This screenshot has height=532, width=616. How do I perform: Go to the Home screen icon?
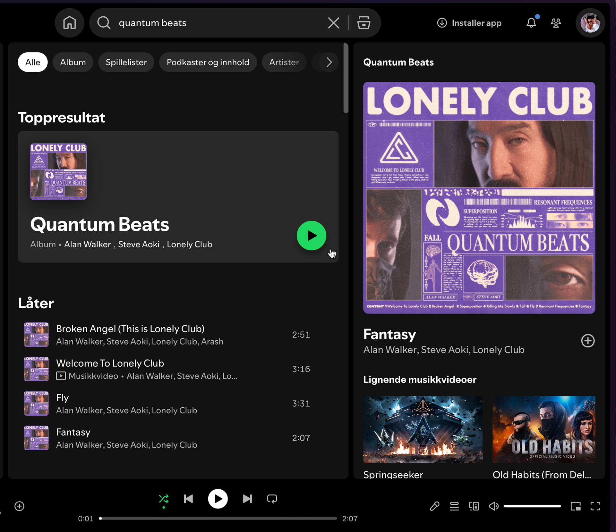(69, 23)
